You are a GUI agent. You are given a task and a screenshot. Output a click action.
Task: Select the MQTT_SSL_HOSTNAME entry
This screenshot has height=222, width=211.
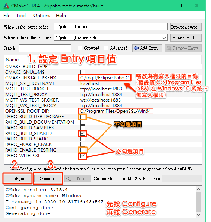(x=30, y=83)
